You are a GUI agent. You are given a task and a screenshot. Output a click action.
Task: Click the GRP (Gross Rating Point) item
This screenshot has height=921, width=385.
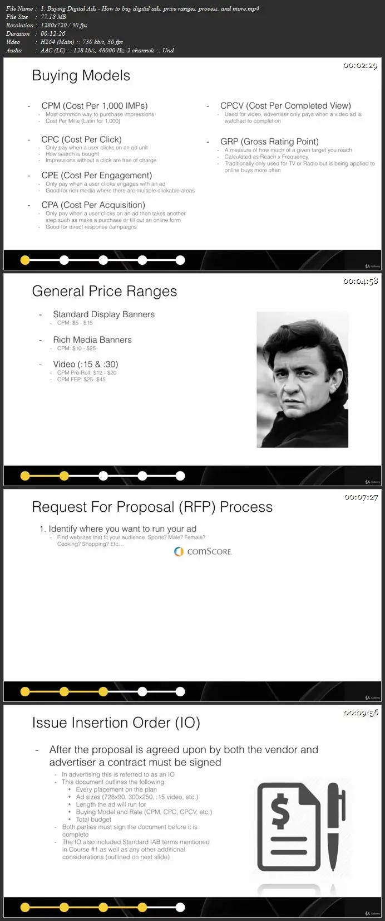269,142
